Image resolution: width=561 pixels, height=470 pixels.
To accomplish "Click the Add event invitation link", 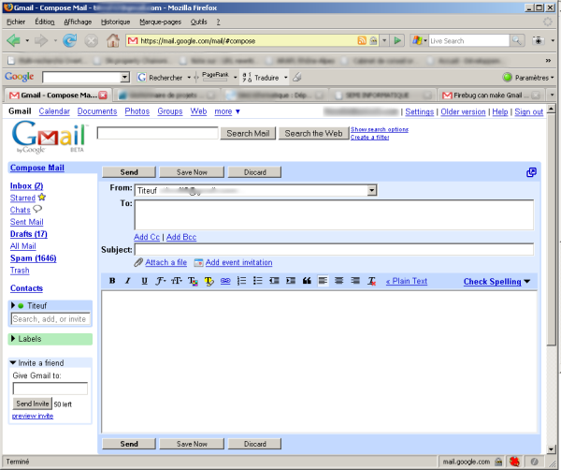I will (238, 262).
